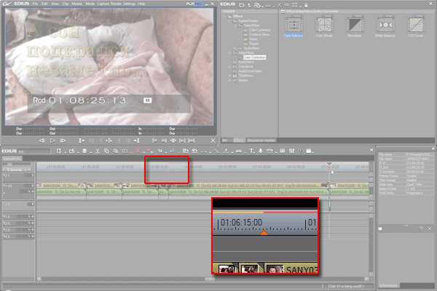Play the clip in the preview monitor
This screenshot has height=291, width=437.
52,141
